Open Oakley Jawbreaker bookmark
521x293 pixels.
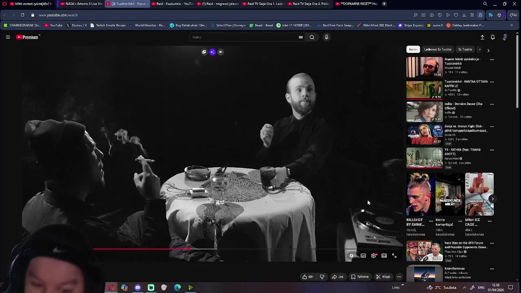point(465,25)
